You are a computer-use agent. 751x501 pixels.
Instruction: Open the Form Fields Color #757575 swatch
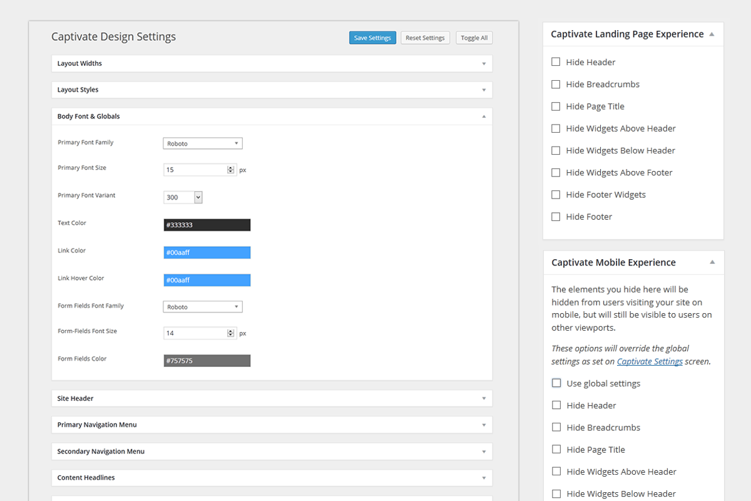pos(207,361)
